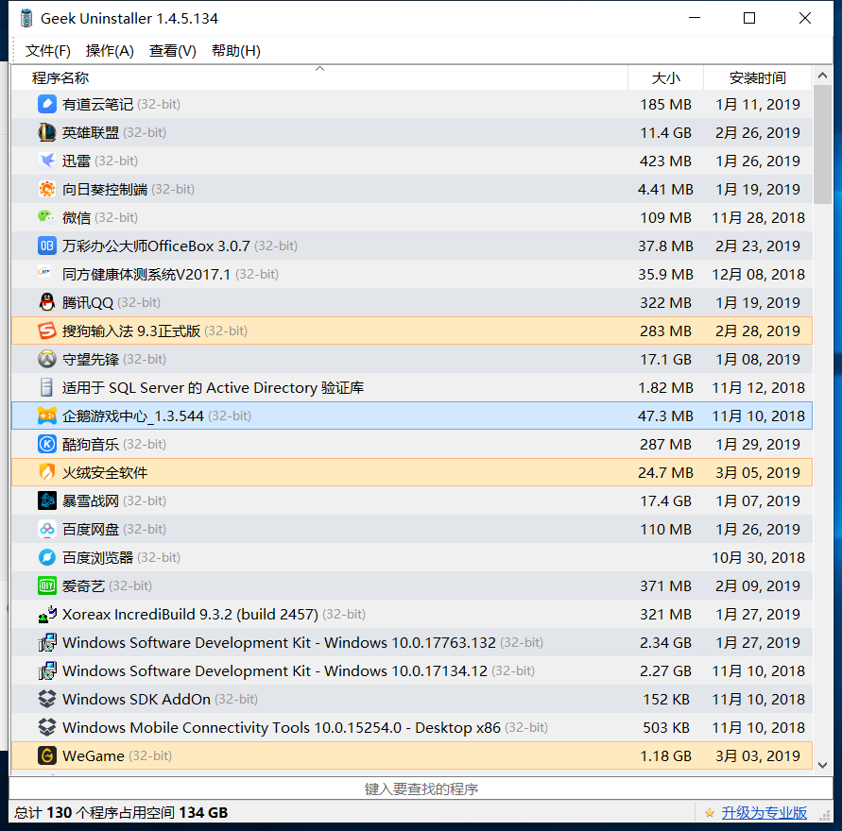Select the 11.4 GB size cell
842x831 pixels.
click(x=665, y=132)
